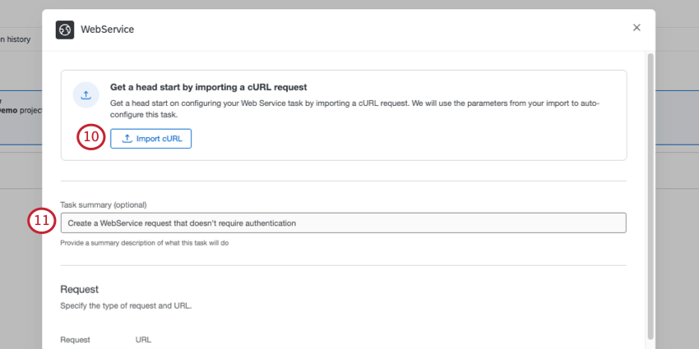
Task: Click the 'Provide a summary description' help text
Action: pyautogui.click(x=144, y=243)
